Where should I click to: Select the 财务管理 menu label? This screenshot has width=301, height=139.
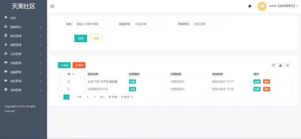pos(16,36)
